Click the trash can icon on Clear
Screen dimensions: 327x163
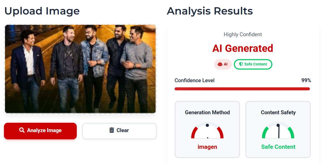coord(112,130)
